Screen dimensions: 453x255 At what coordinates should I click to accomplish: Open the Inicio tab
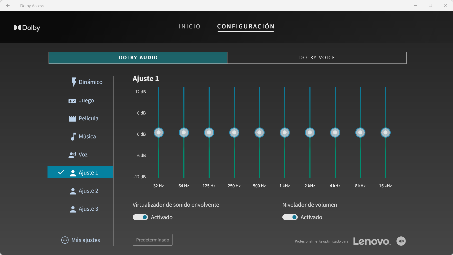[189, 27]
